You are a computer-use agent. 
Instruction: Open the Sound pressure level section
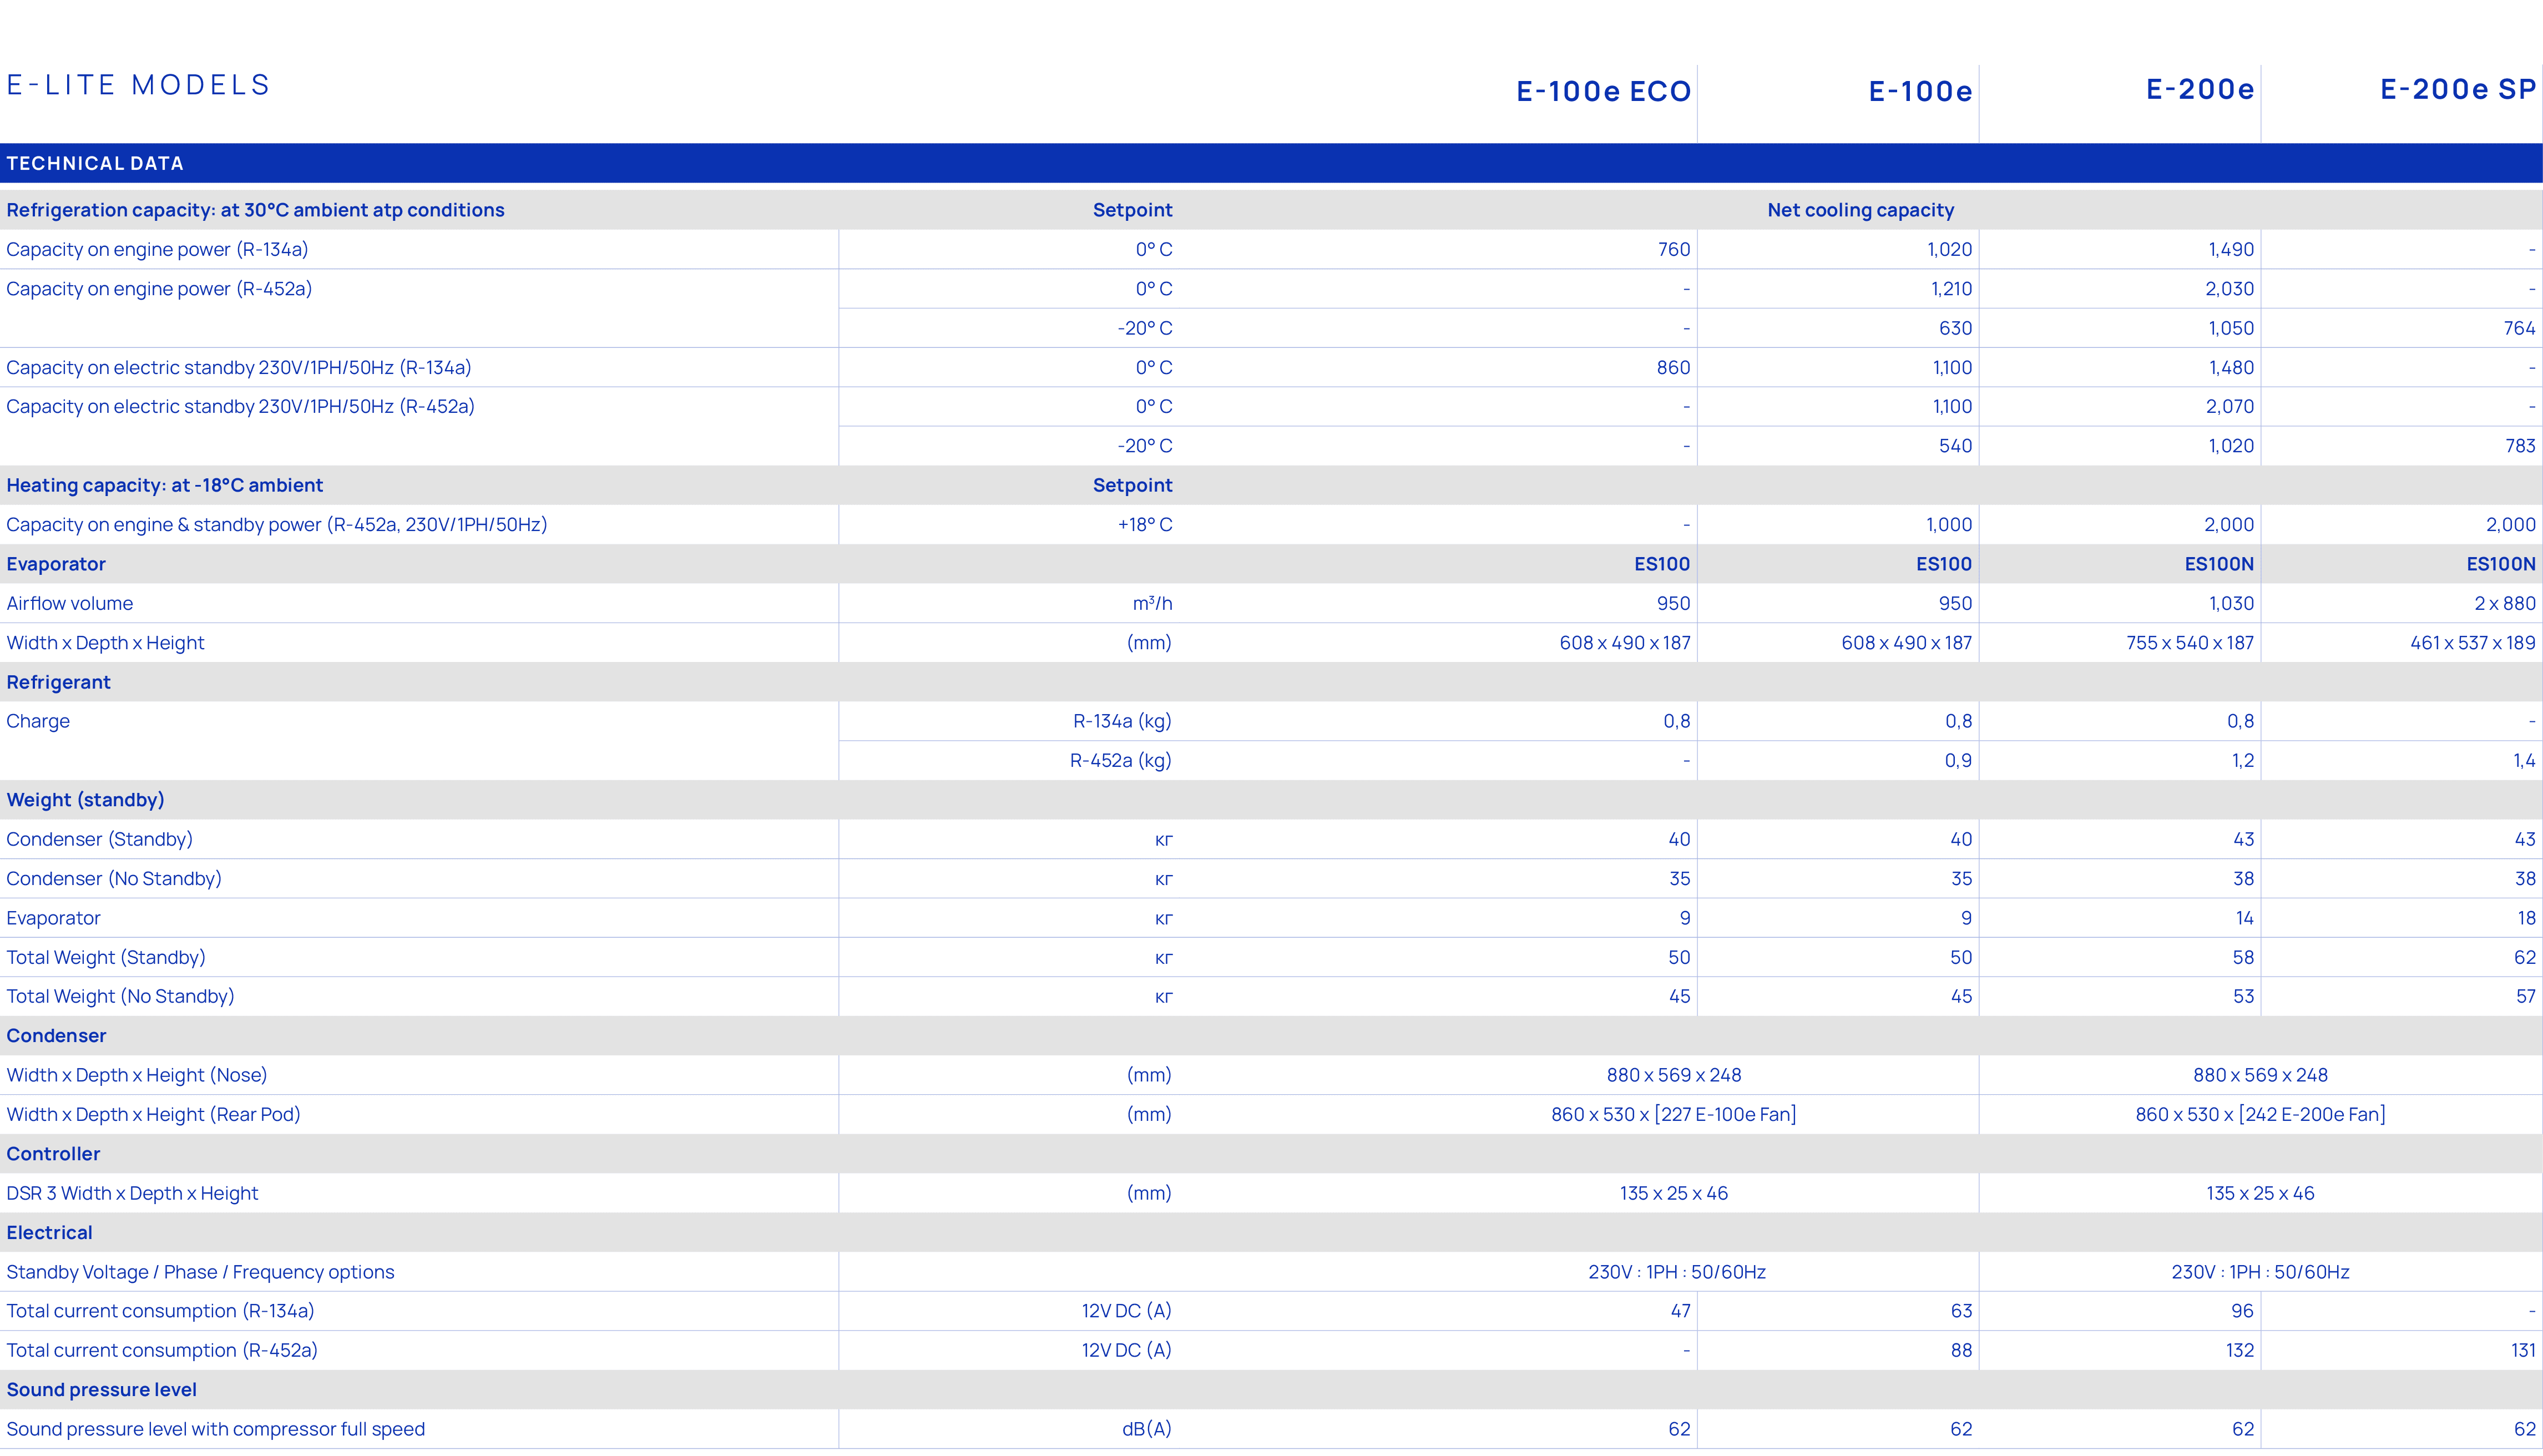pos(101,1389)
